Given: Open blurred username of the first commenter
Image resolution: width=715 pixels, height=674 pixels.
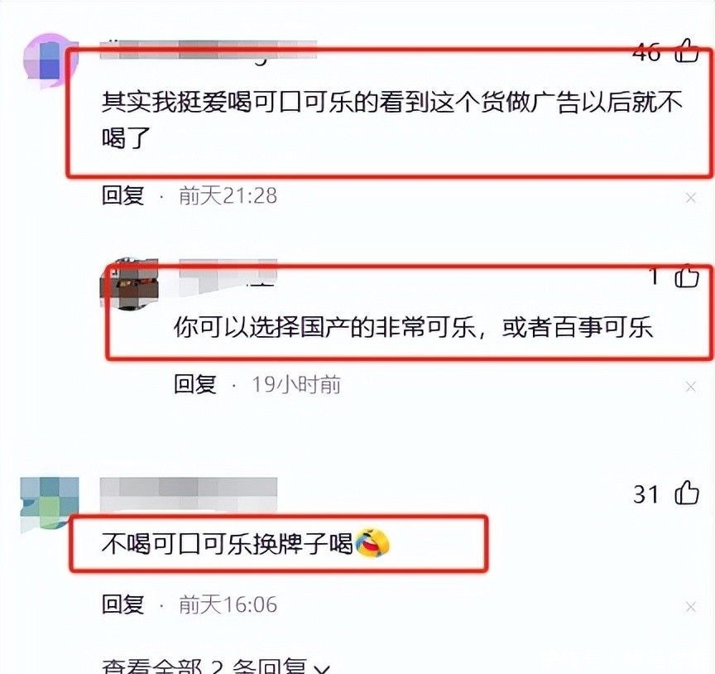Looking at the screenshot, I should click(209, 51).
